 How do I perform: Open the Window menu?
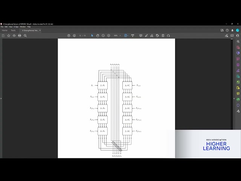click(x=23, y=27)
